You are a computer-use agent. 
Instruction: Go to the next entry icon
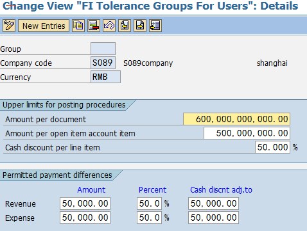click(140, 26)
